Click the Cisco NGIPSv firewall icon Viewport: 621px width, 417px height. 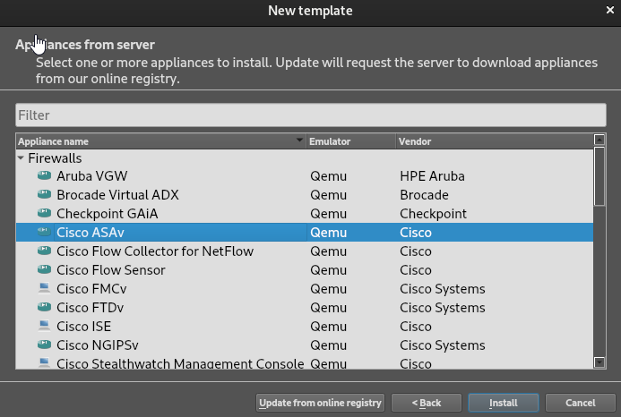click(x=45, y=345)
